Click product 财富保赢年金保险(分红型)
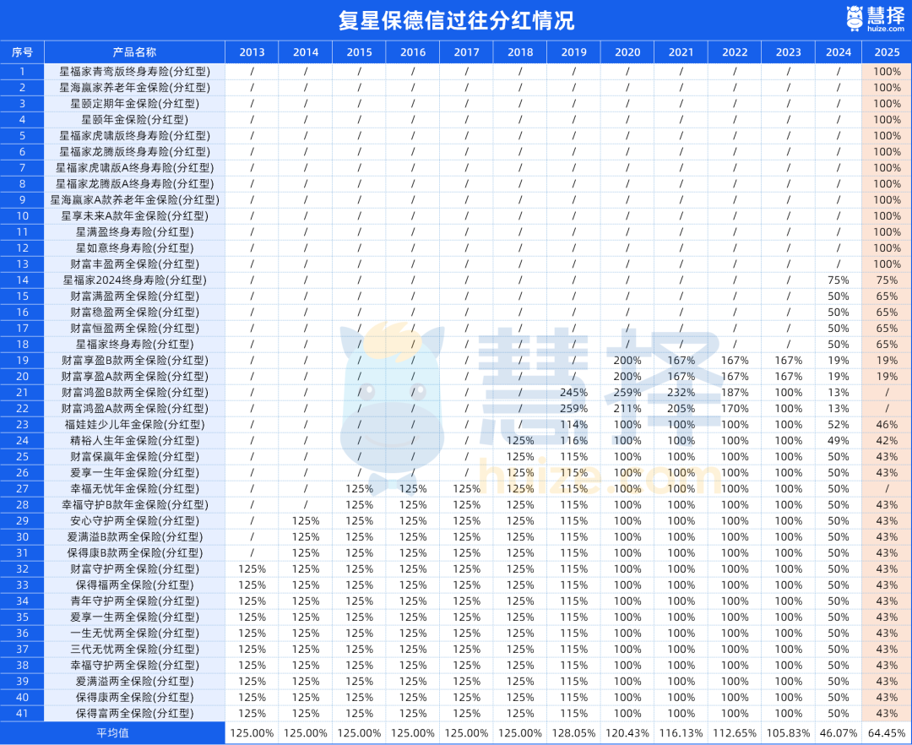This screenshot has width=912, height=745. tap(134, 456)
